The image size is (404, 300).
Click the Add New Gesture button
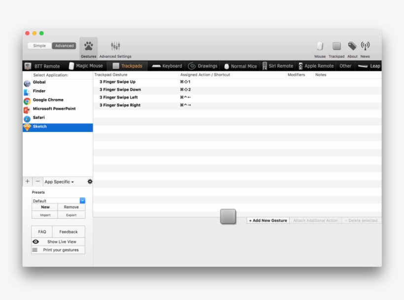[268, 221]
